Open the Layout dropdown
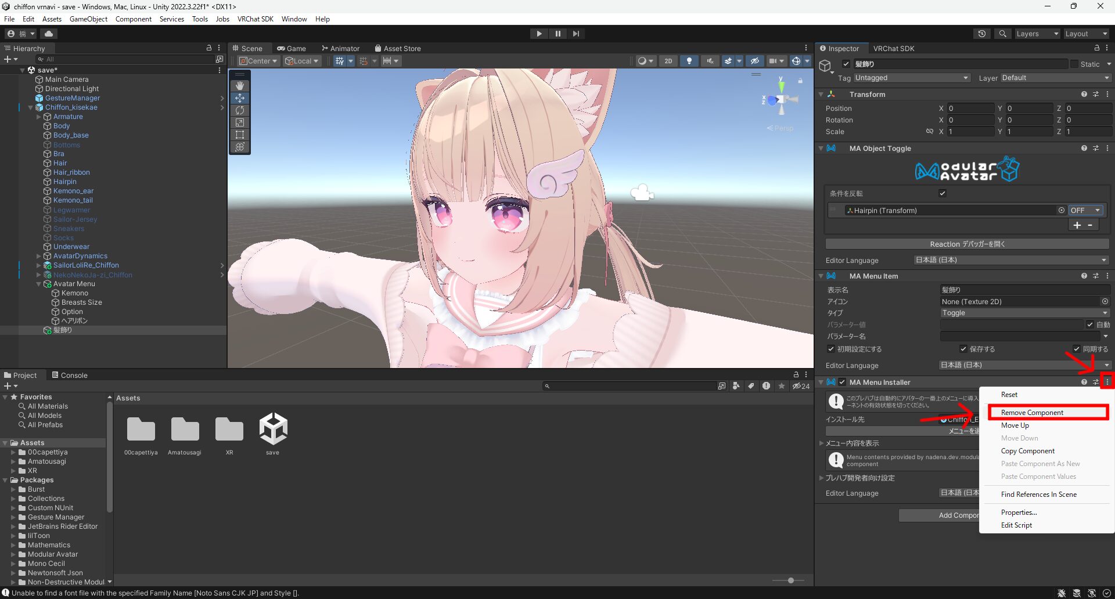Screen dimensions: 1115x599 coord(1085,34)
